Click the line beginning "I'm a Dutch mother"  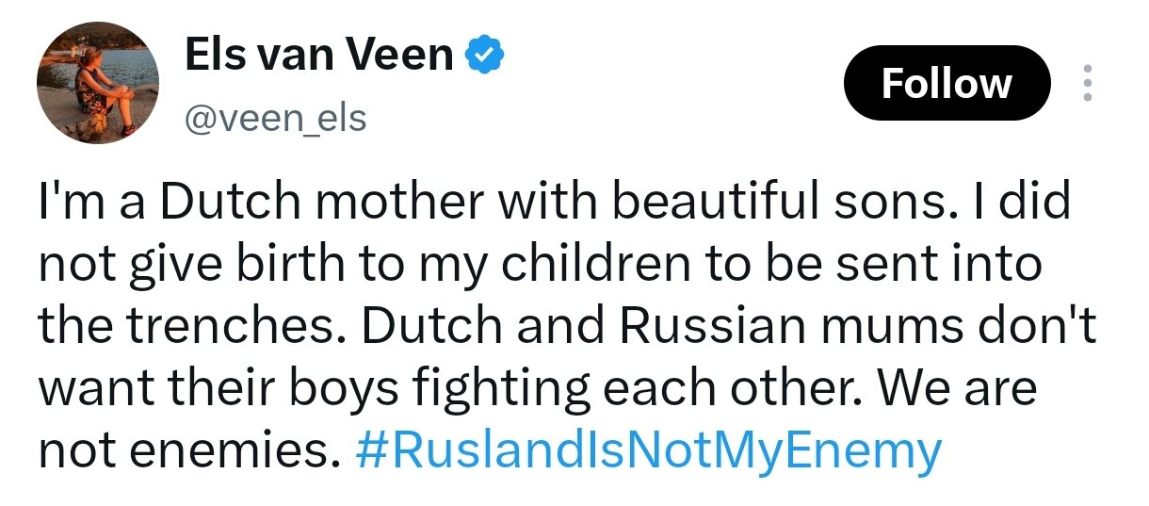click(x=555, y=204)
